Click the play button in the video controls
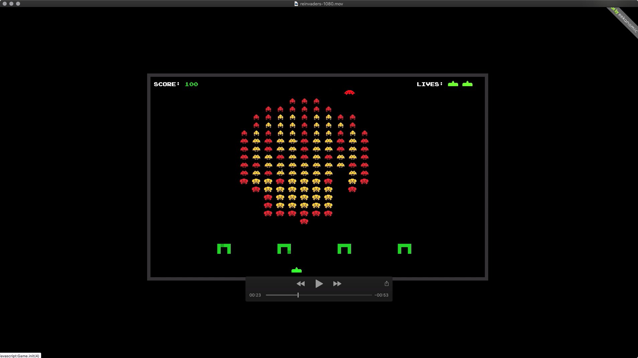 319,284
